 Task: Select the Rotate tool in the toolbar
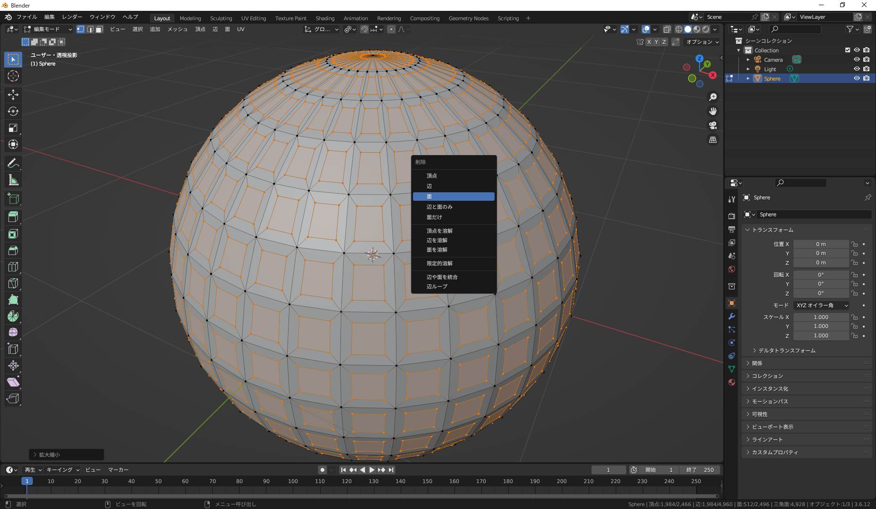13,112
